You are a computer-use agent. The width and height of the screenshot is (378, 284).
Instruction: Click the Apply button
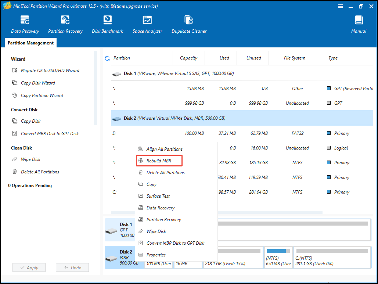click(x=29, y=267)
